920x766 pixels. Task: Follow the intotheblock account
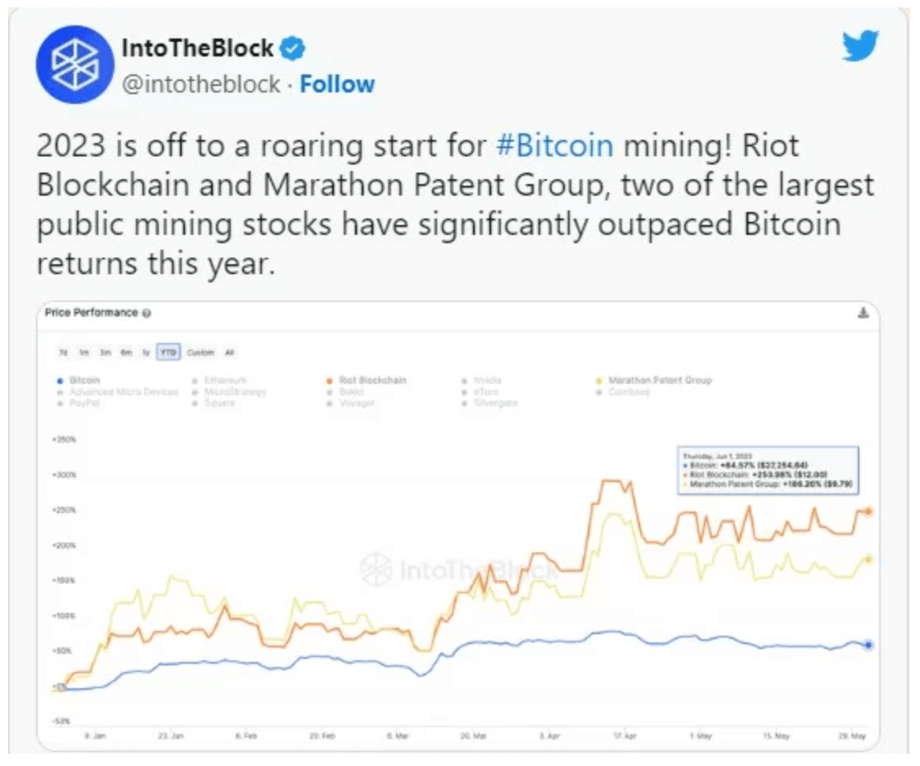pos(336,83)
